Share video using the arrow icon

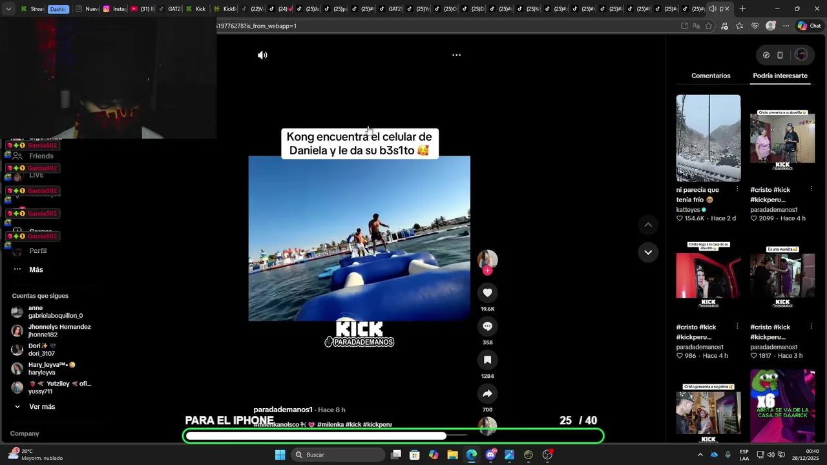(x=487, y=393)
